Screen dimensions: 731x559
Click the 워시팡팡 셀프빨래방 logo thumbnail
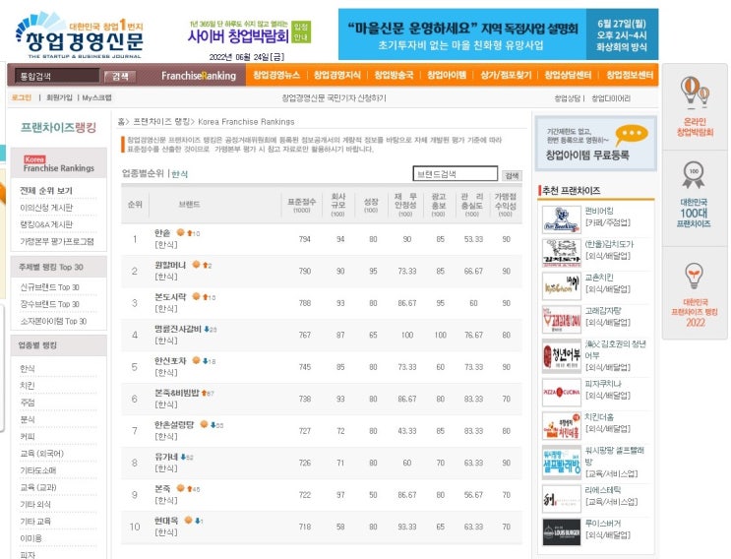562,463
